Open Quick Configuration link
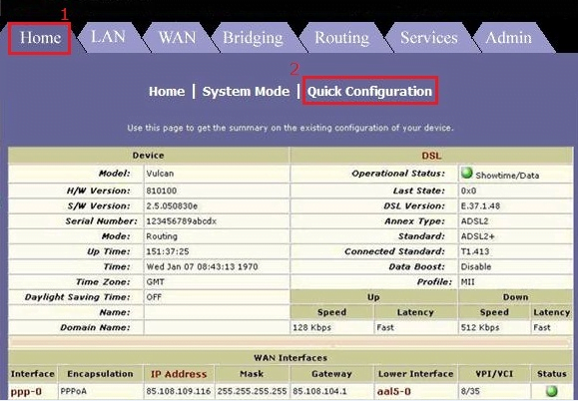This screenshot has height=401, width=578. click(x=369, y=92)
